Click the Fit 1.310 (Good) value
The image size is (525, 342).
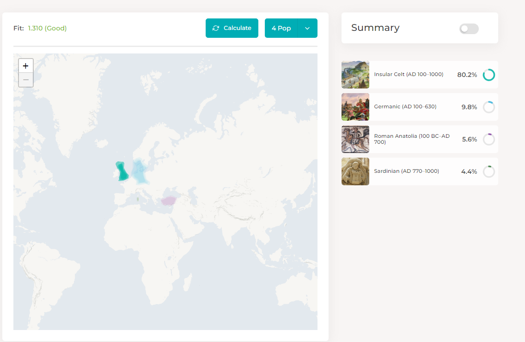pos(47,29)
